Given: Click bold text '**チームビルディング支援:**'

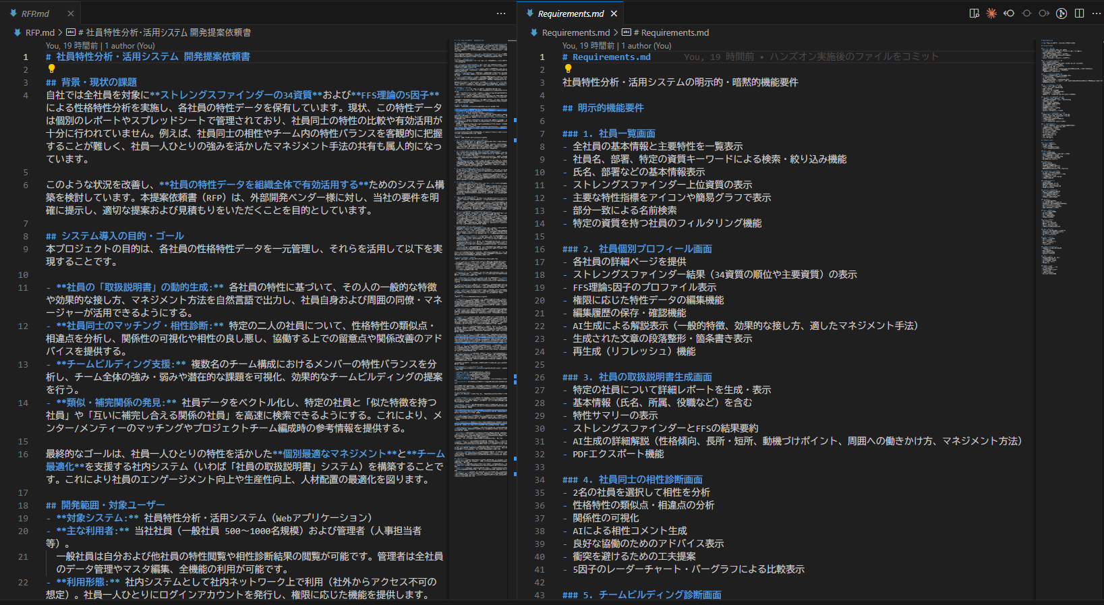Looking at the screenshot, I should tap(121, 364).
